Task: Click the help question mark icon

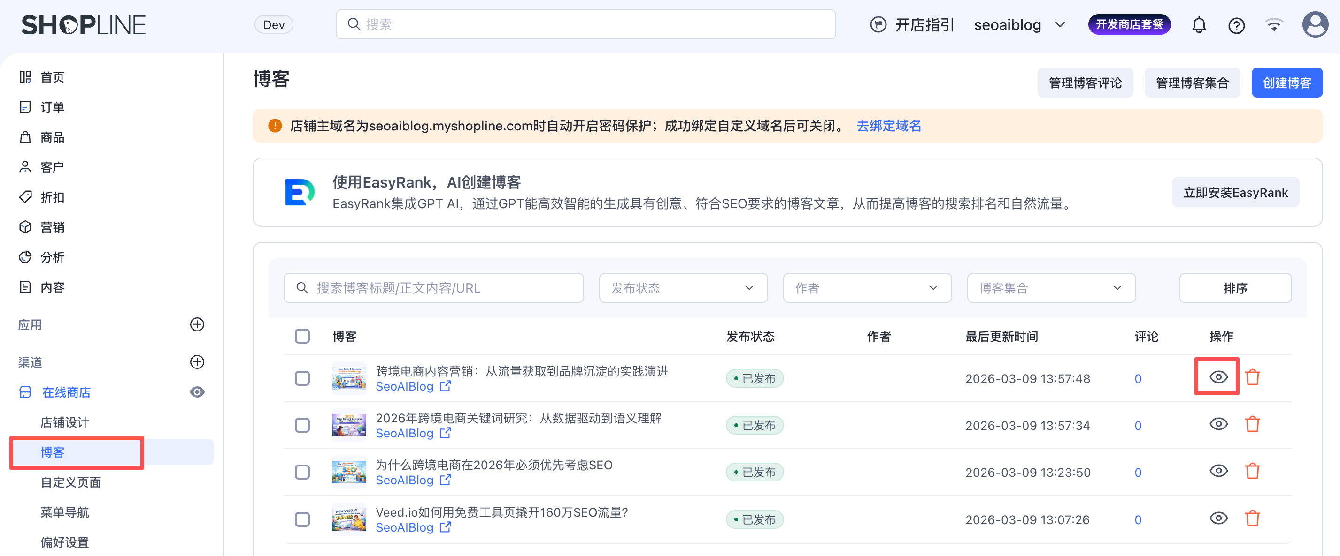Action: pos(1236,25)
